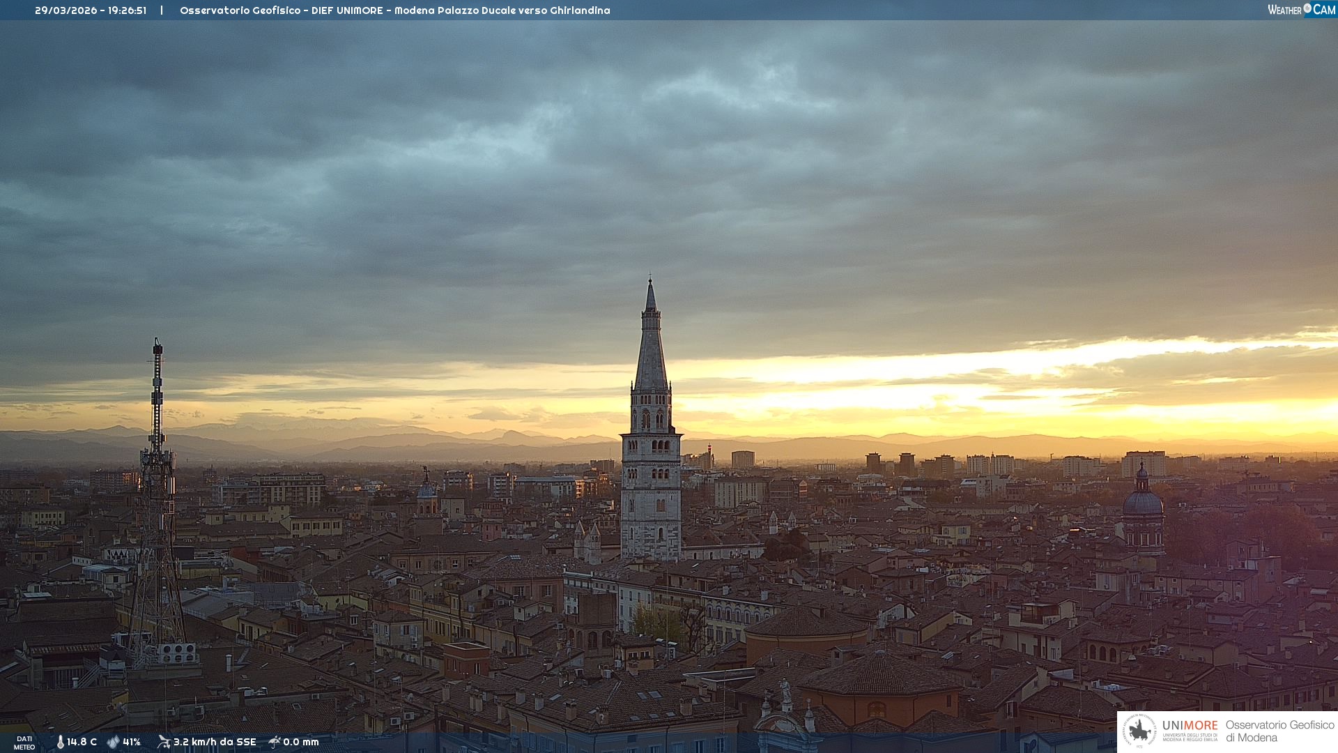This screenshot has width=1338, height=753.
Task: Click the 29/03/2026 date timestamp
Action: [66, 10]
